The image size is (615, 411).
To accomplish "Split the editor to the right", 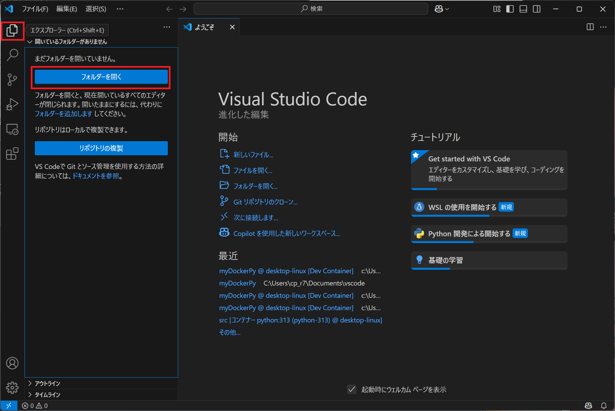I will (x=590, y=27).
